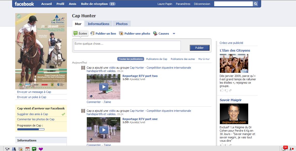Click Créez une publicité link
This screenshot has height=151, width=296.
coord(231,43)
